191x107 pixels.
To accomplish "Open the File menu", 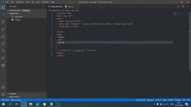I will [7, 2].
